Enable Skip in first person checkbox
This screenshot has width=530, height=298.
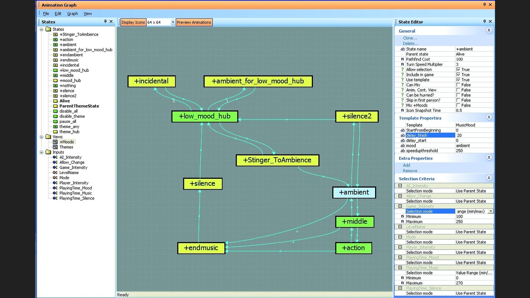458,100
